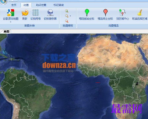Click the round application button at top-left
The width and height of the screenshot is (148, 119).
pos(4,2)
